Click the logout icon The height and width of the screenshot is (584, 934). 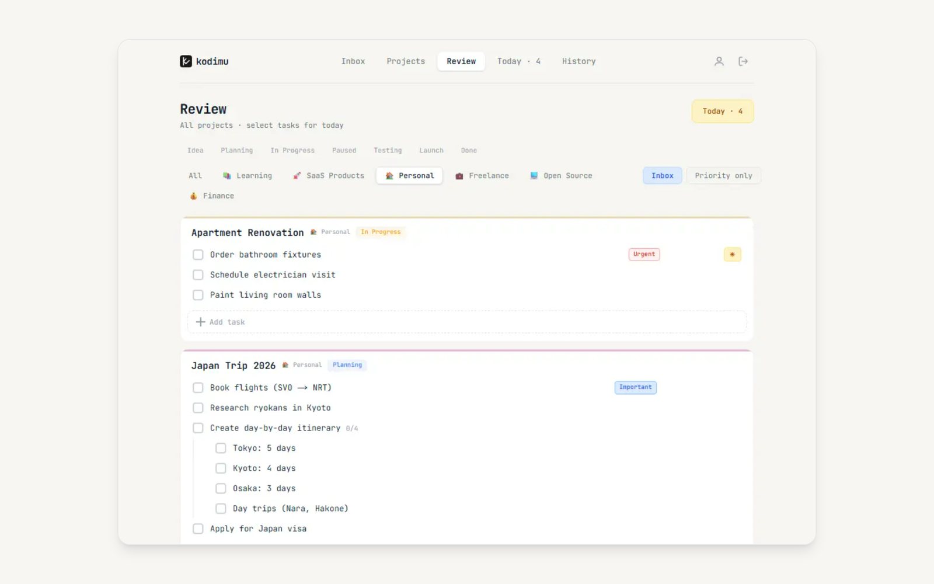point(743,61)
